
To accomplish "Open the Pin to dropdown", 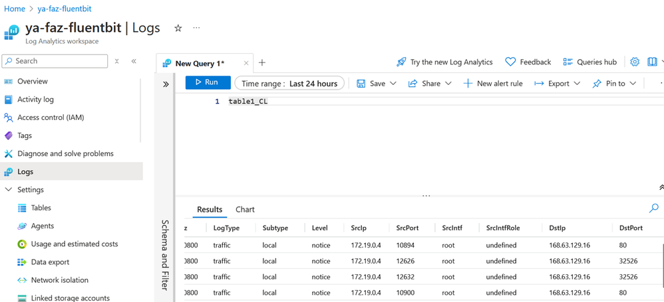I will [x=614, y=84].
